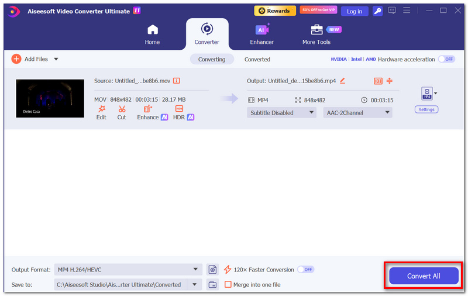Viewport: 468px width, 296px height.
Task: Click the NVIDIA label
Action: pyautogui.click(x=339, y=59)
